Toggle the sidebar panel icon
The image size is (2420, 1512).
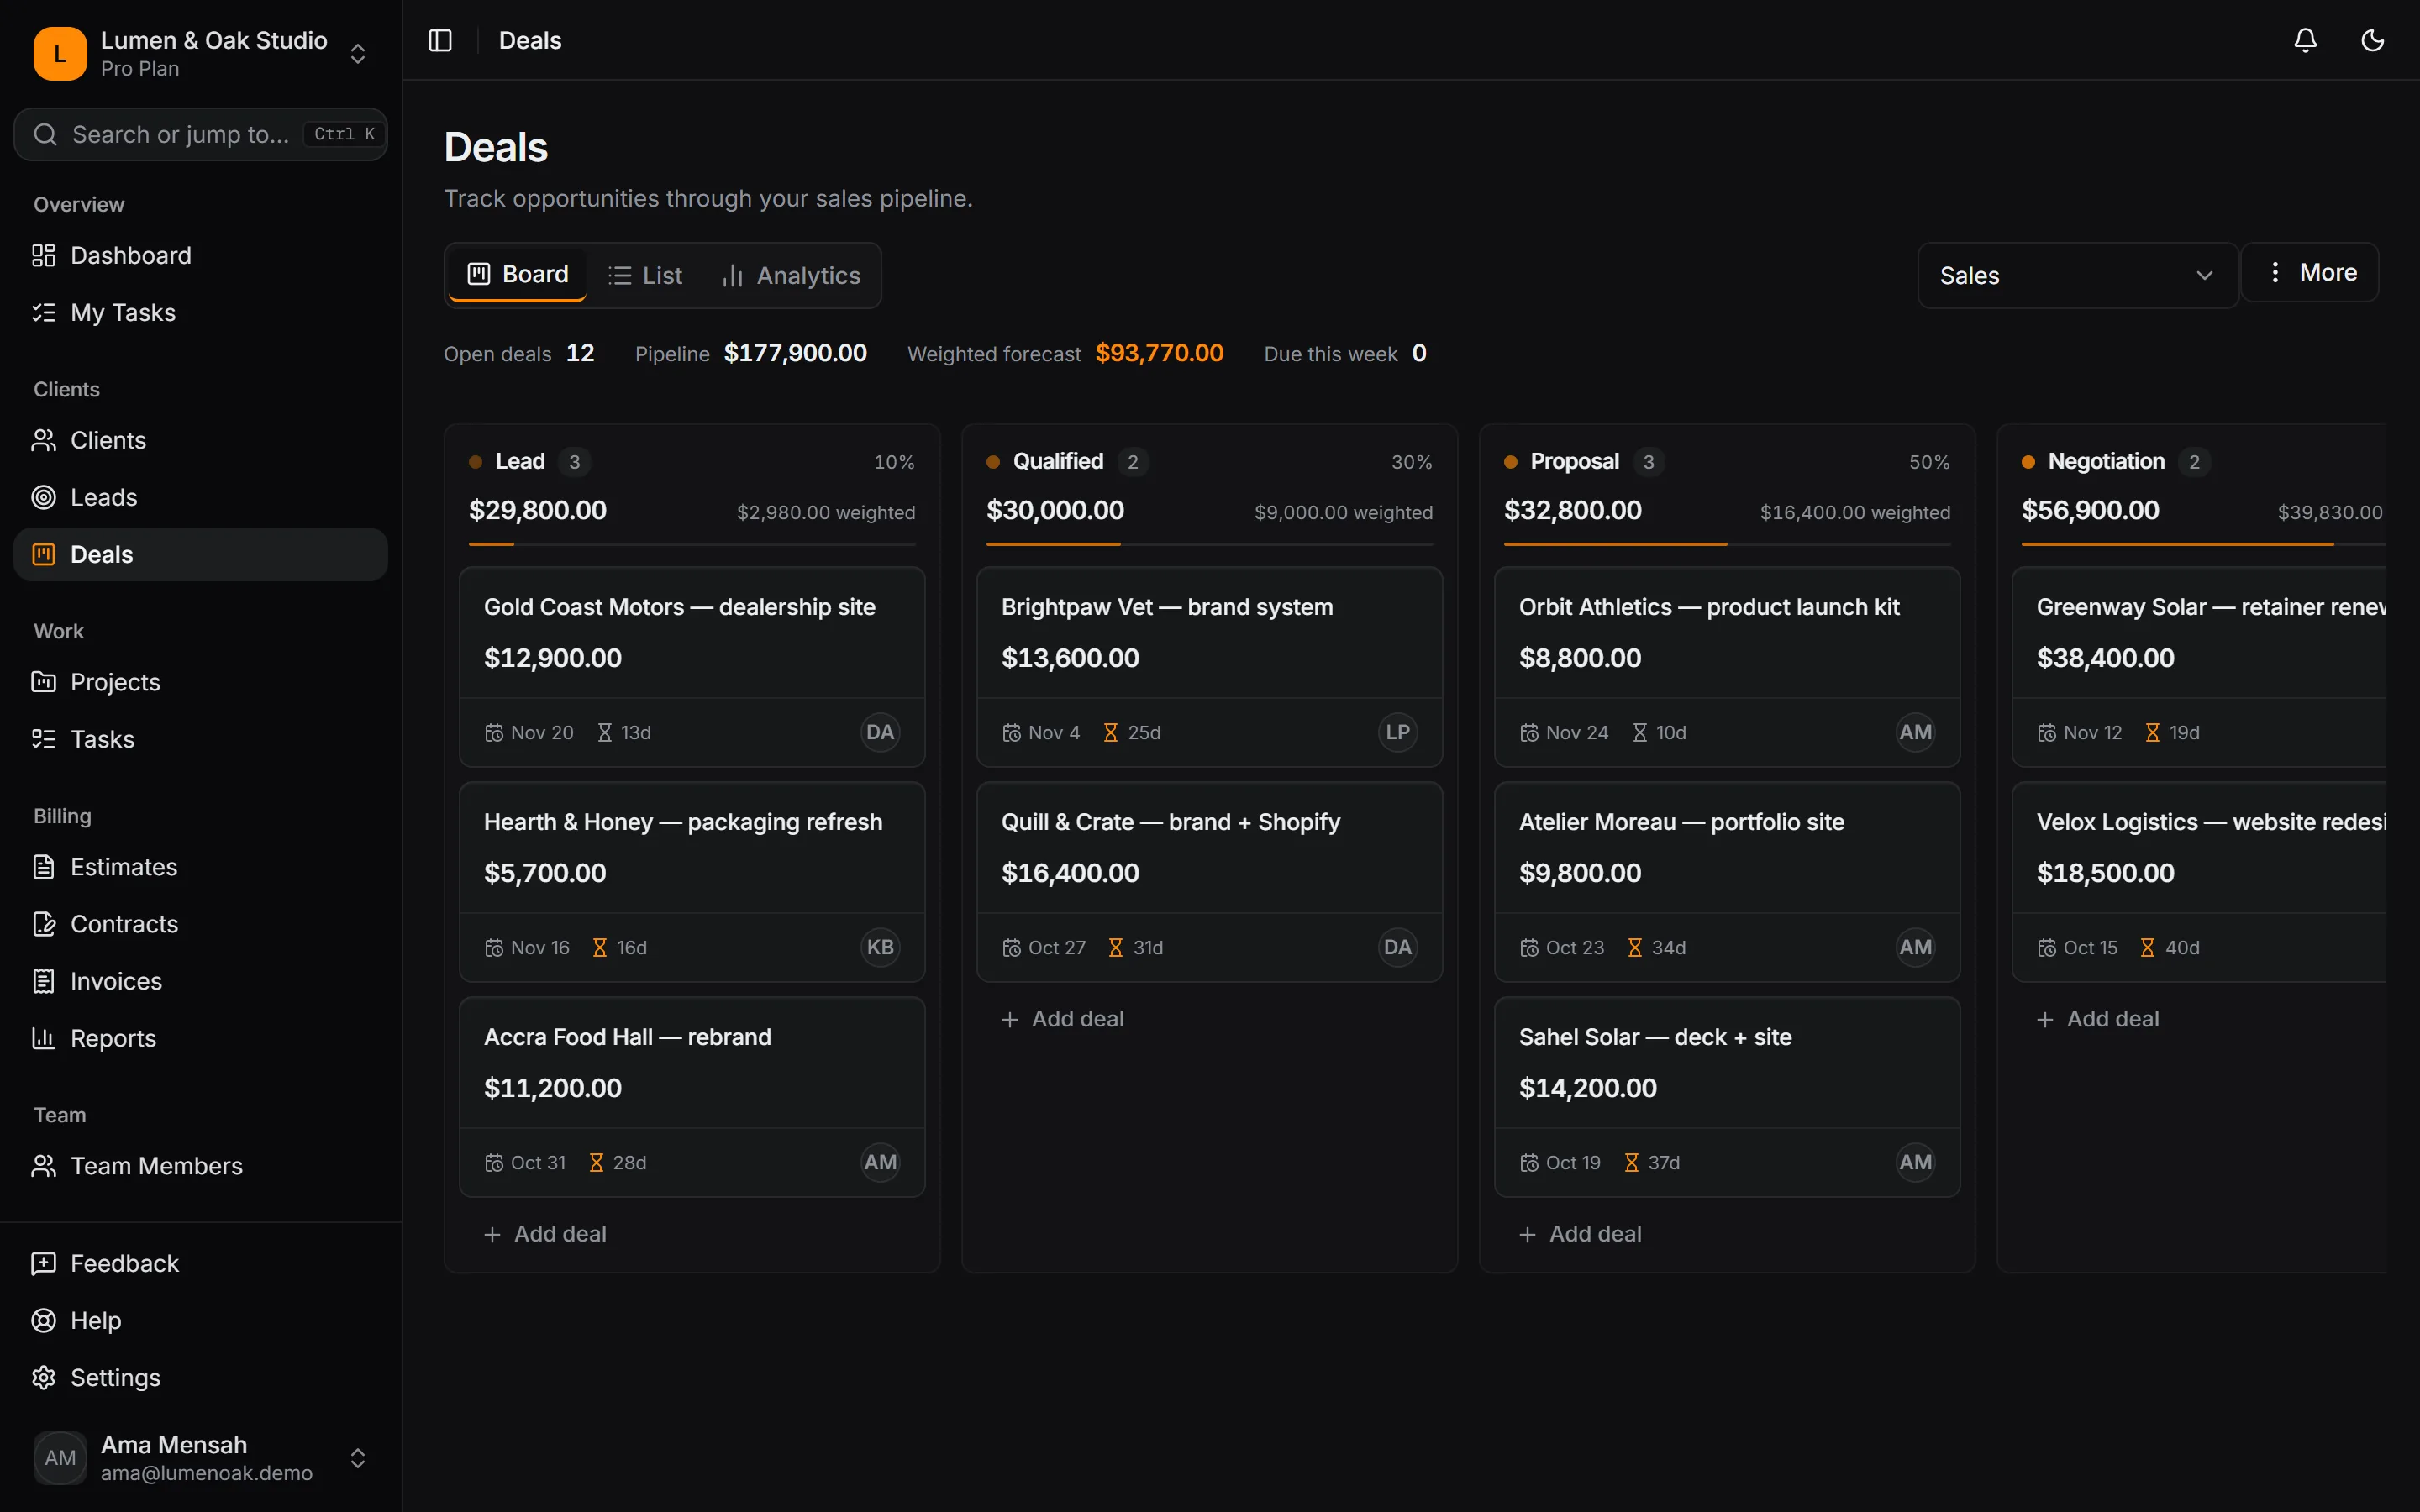click(440, 40)
